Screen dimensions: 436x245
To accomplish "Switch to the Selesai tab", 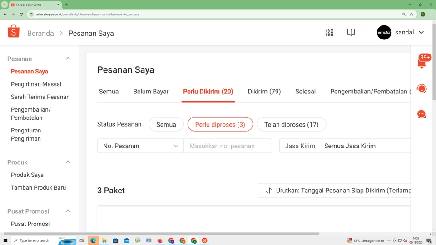I will point(305,92).
